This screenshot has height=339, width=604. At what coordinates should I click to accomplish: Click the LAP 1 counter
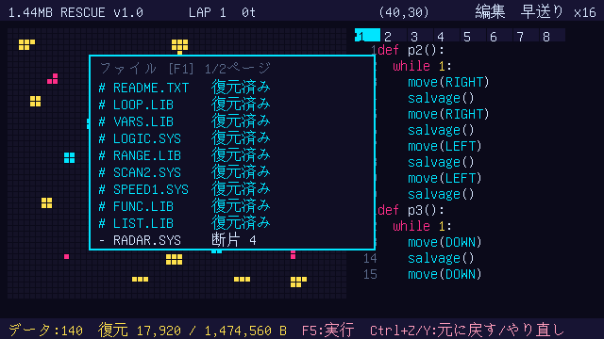(208, 12)
